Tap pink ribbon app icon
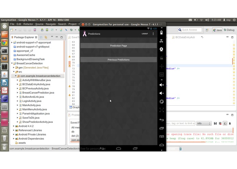237x169 pixels. (85, 34)
